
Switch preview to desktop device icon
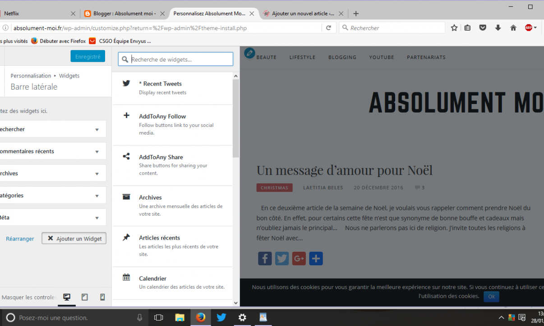pyautogui.click(x=67, y=297)
